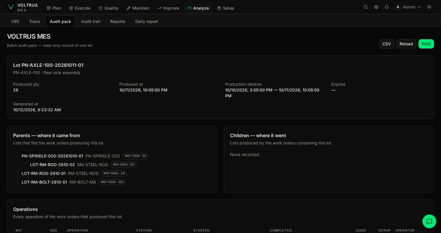
Task: Click the SCRAP column header
Action: coord(384,230)
